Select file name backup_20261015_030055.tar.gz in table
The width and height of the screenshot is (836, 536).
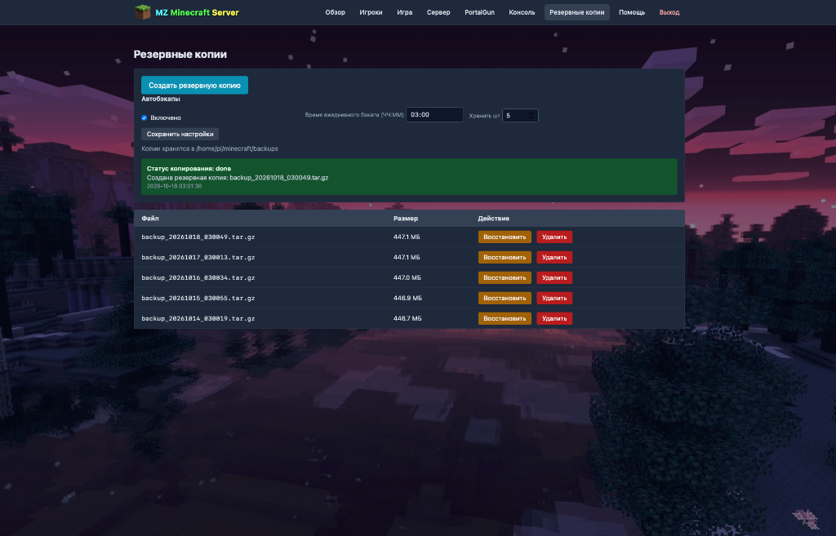pos(198,299)
